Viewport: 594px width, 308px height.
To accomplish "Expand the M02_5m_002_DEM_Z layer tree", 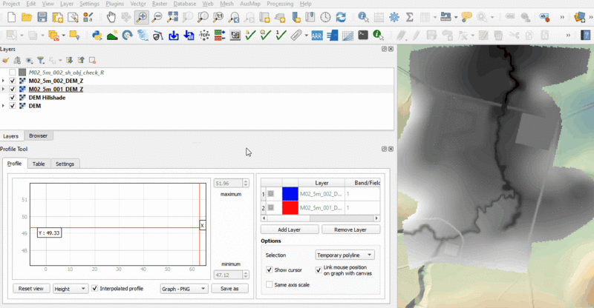I will coord(4,81).
